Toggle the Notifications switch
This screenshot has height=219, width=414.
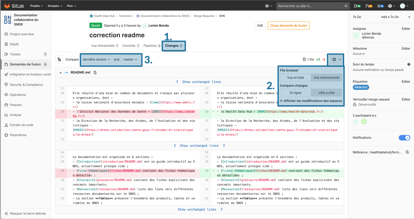(404, 138)
